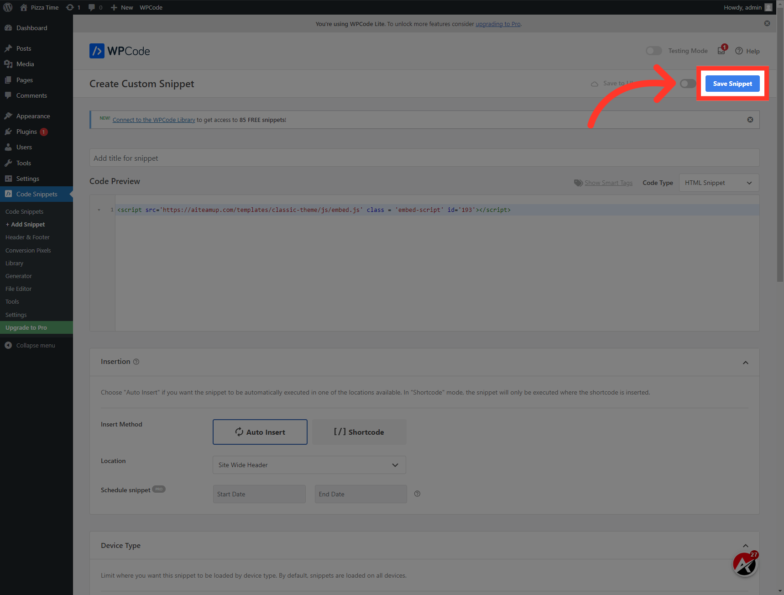Close the WPCode Library connect banner
Image resolution: width=784 pixels, height=595 pixels.
pos(750,120)
